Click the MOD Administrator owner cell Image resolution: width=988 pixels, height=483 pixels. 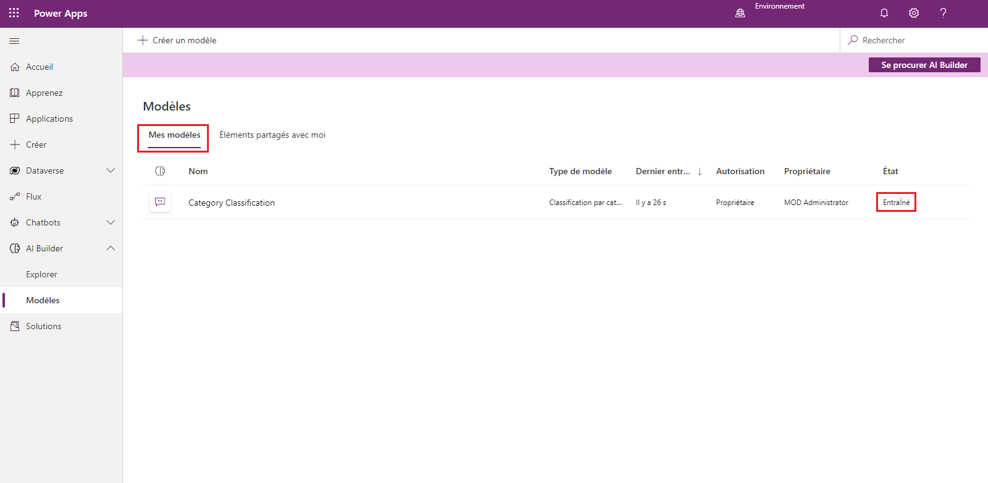pyautogui.click(x=816, y=203)
